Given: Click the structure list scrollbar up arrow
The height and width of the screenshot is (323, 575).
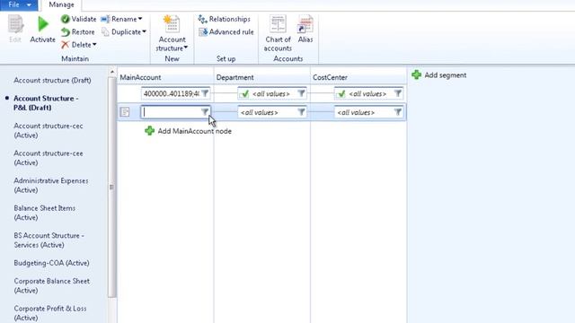Looking at the screenshot, I should tap(112, 72).
